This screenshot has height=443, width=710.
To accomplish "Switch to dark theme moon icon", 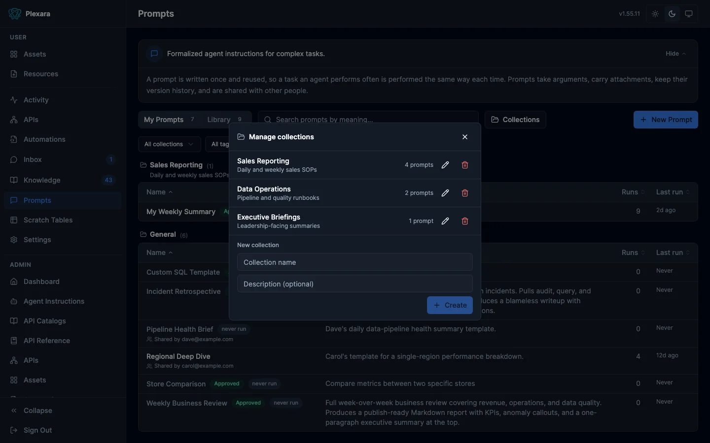I will pos(672,14).
